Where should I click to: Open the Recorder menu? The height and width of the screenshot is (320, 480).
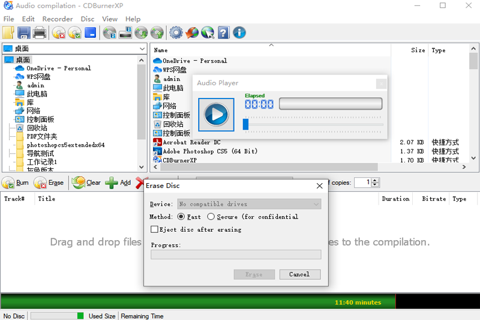click(x=58, y=19)
